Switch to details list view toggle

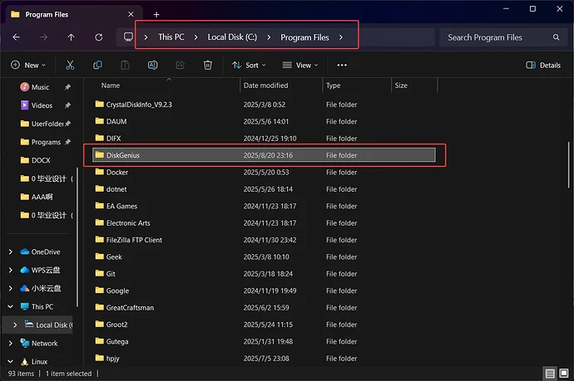[x=550, y=374]
